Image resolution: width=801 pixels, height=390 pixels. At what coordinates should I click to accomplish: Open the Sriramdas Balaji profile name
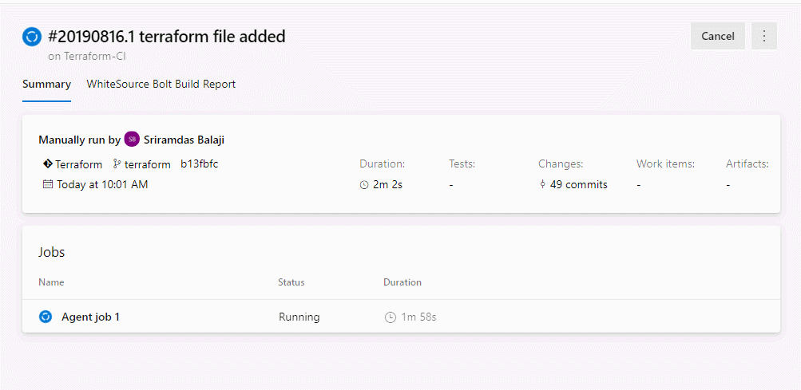pos(184,140)
